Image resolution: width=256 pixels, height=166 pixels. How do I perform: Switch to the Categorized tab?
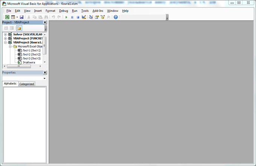[x=27, y=84]
